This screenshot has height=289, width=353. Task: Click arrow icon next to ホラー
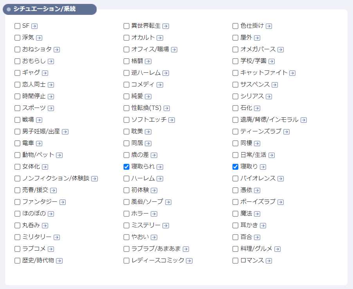[154, 214]
